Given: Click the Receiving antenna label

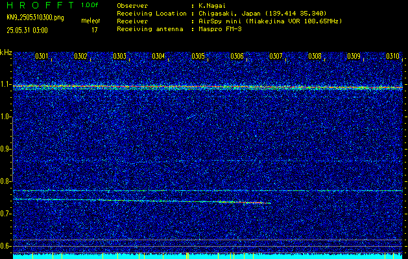Looking at the screenshot, I should click(150, 29).
